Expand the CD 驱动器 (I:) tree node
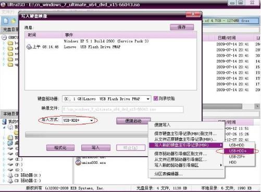The height and width of the screenshot is (192, 261). (x=4, y=181)
